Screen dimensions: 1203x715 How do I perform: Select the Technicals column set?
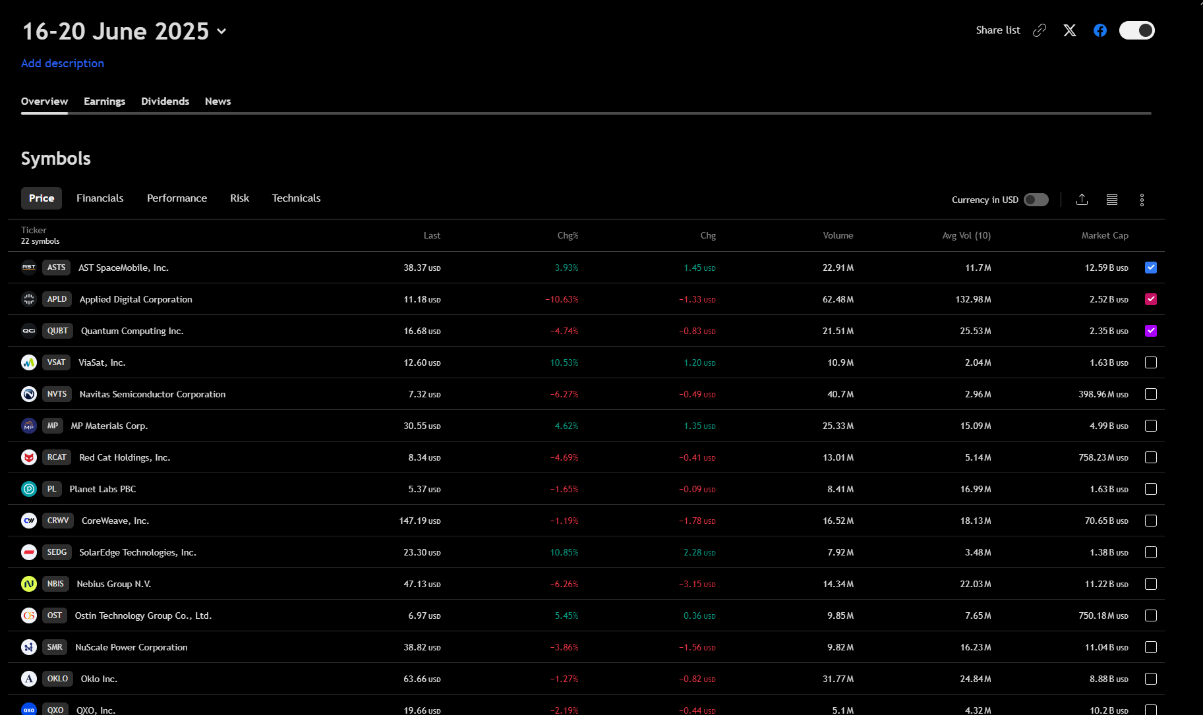tap(296, 198)
